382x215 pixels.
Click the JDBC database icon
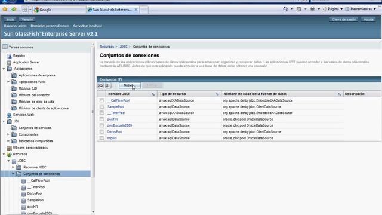14,161
